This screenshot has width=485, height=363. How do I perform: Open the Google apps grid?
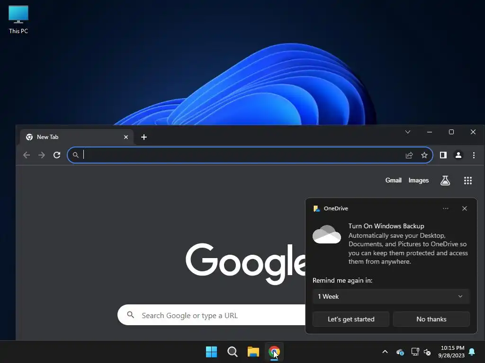(x=468, y=181)
